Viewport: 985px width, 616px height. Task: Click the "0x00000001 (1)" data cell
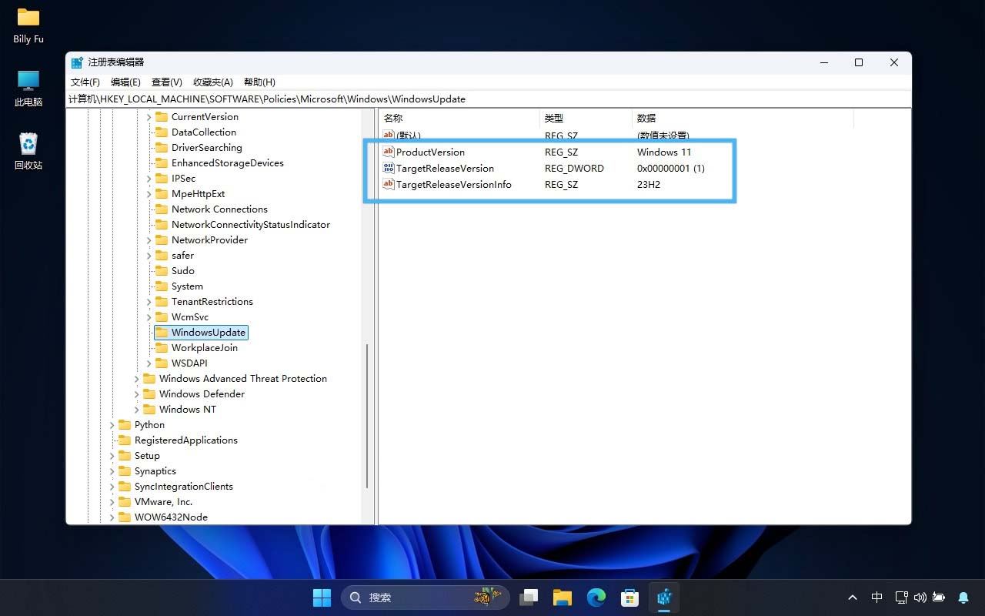point(671,168)
